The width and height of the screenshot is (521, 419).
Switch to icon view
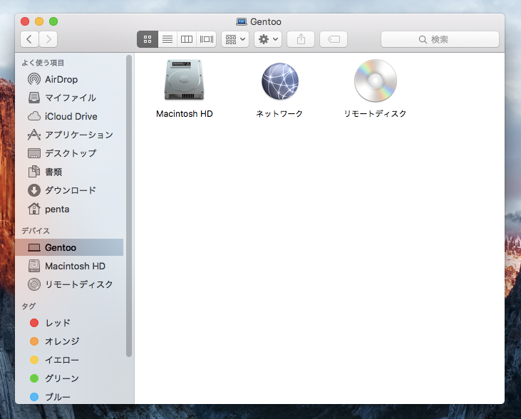148,39
